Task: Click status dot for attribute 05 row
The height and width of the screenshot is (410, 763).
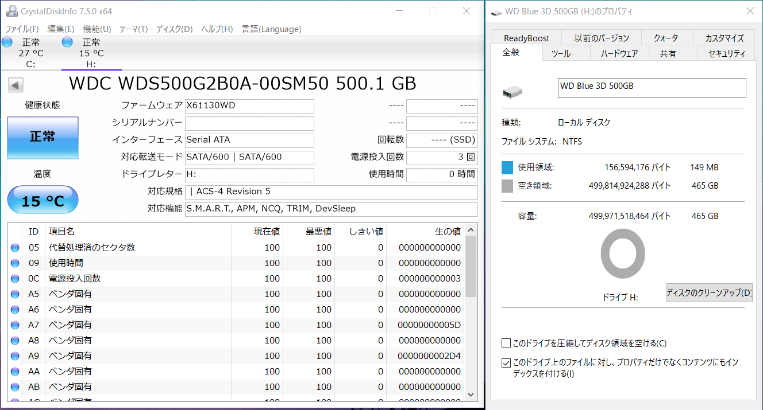Action: click(15, 248)
